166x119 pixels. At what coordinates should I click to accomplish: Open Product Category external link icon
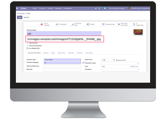click(x=83, y=63)
